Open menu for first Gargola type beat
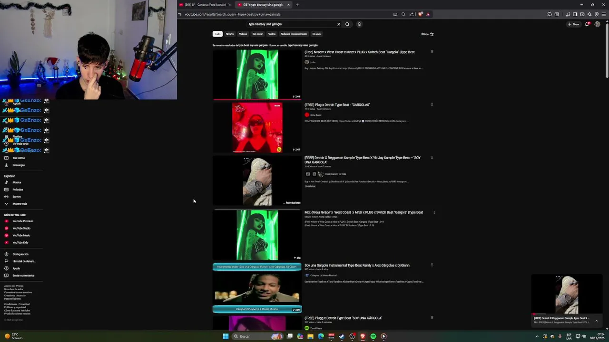The height and width of the screenshot is (342, 609). [x=432, y=52]
